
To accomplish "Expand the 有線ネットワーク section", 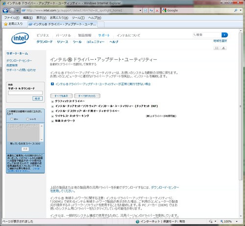I will pyautogui.click(x=52, y=121).
